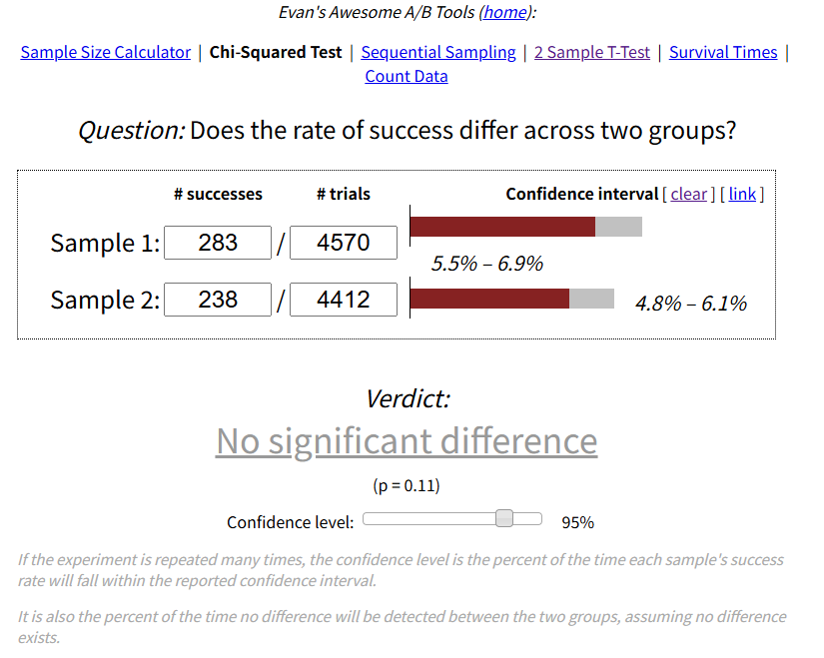The image size is (824, 658).
Task: Open the home link in header
Action: click(504, 13)
